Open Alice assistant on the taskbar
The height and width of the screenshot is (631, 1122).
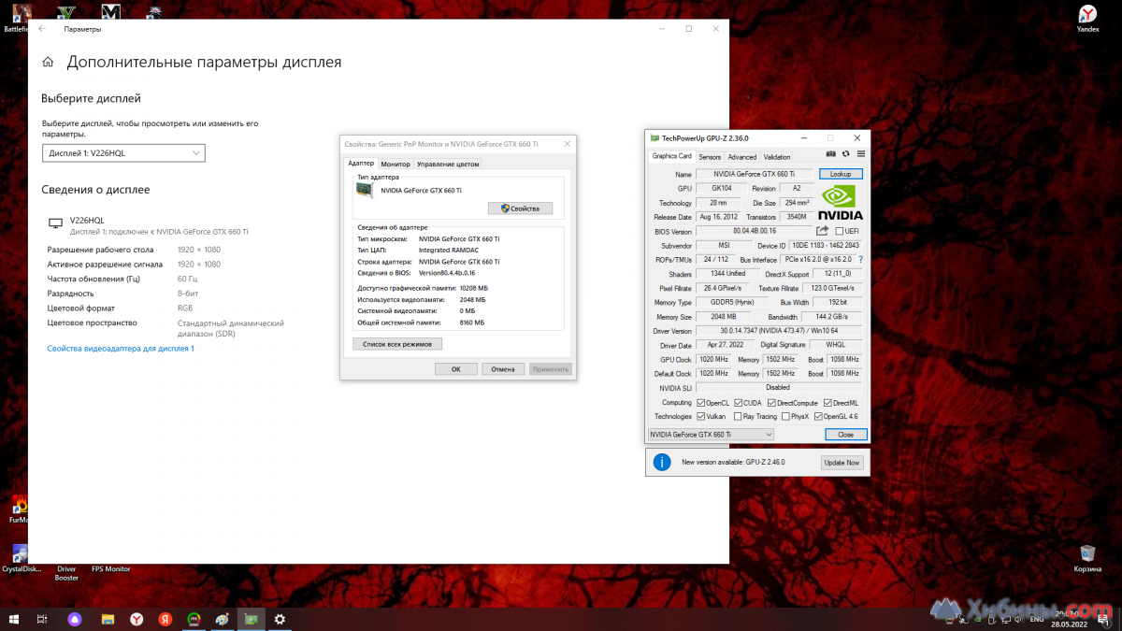coord(75,619)
